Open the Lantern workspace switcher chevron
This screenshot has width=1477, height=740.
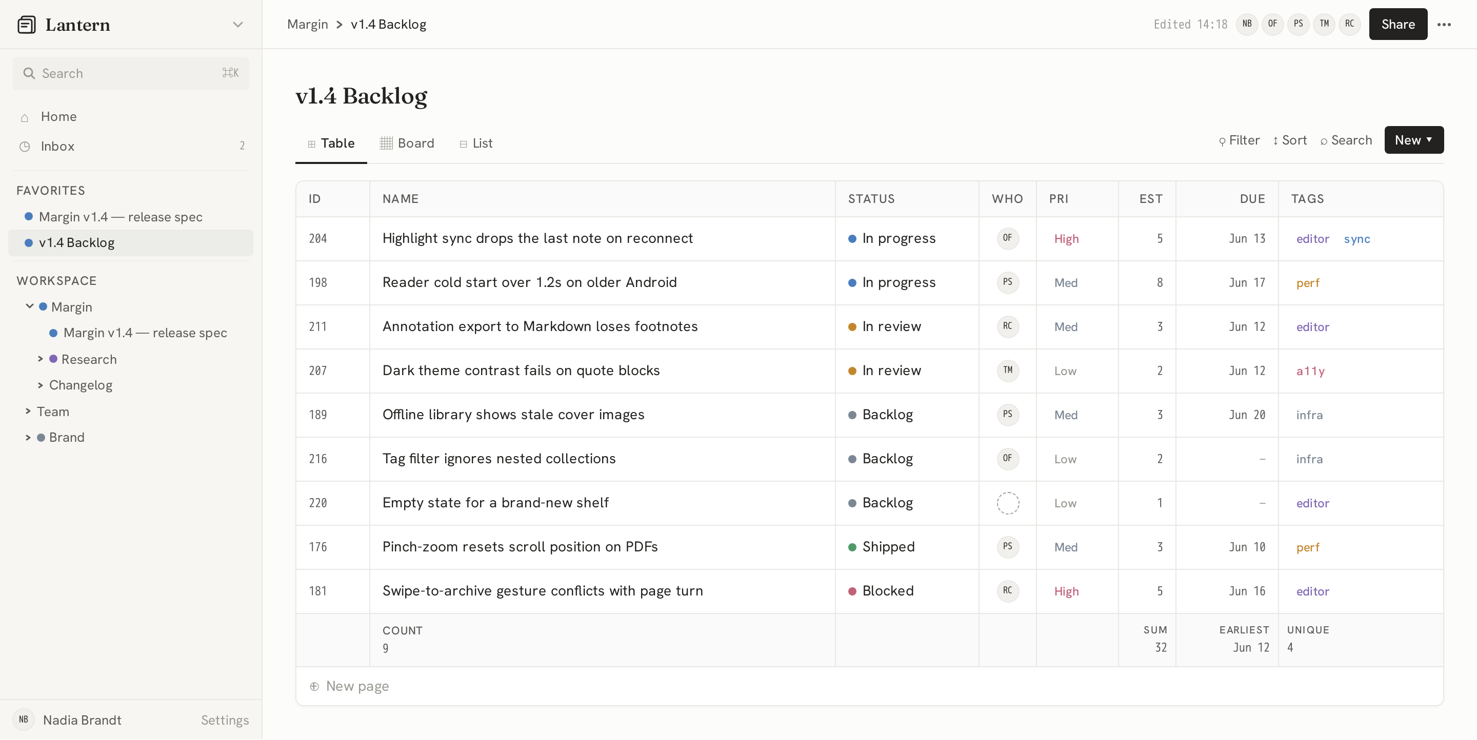[238, 25]
